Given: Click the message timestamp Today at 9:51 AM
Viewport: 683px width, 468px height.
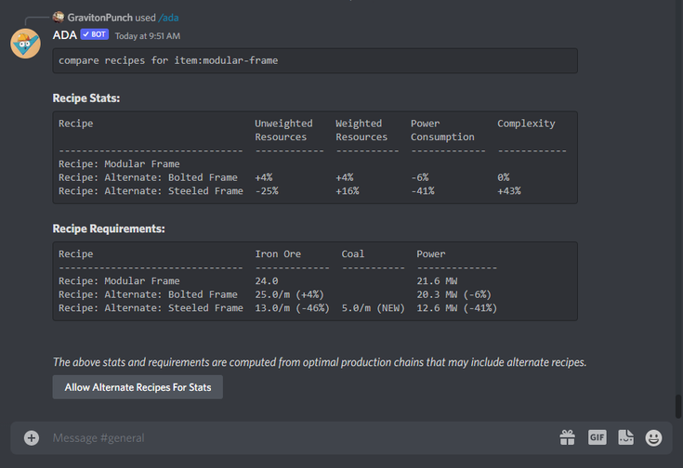Looking at the screenshot, I should click(147, 35).
